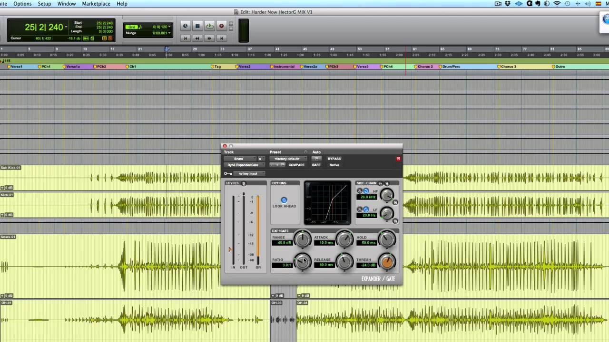Click the side-chain external key icon
Image resolution: width=609 pixels, height=342 pixels.
[x=381, y=183]
